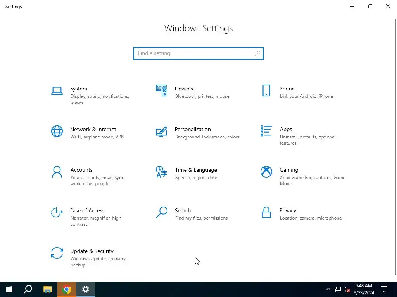Click the Accounts person icon
The height and width of the screenshot is (297, 397).
point(57,172)
